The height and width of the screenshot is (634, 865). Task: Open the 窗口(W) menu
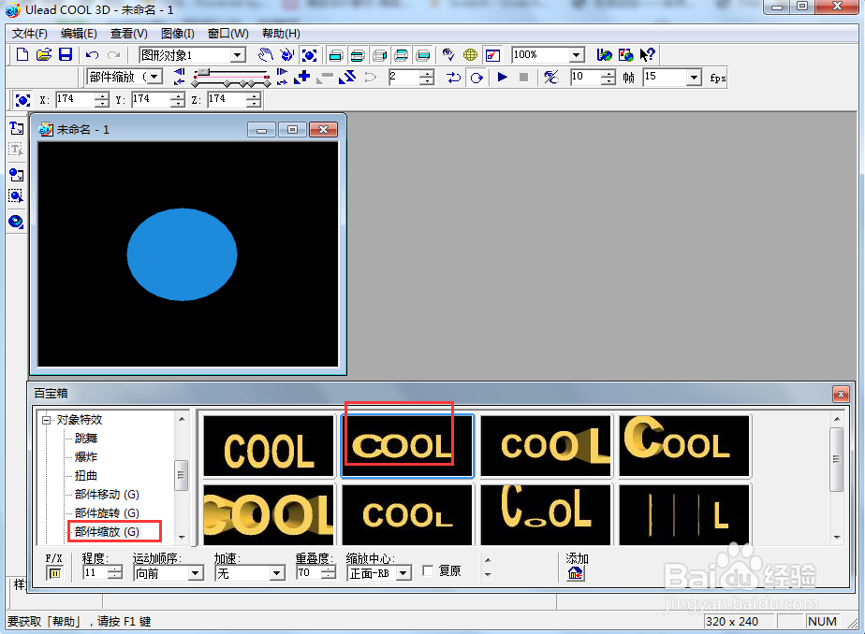[x=227, y=34]
